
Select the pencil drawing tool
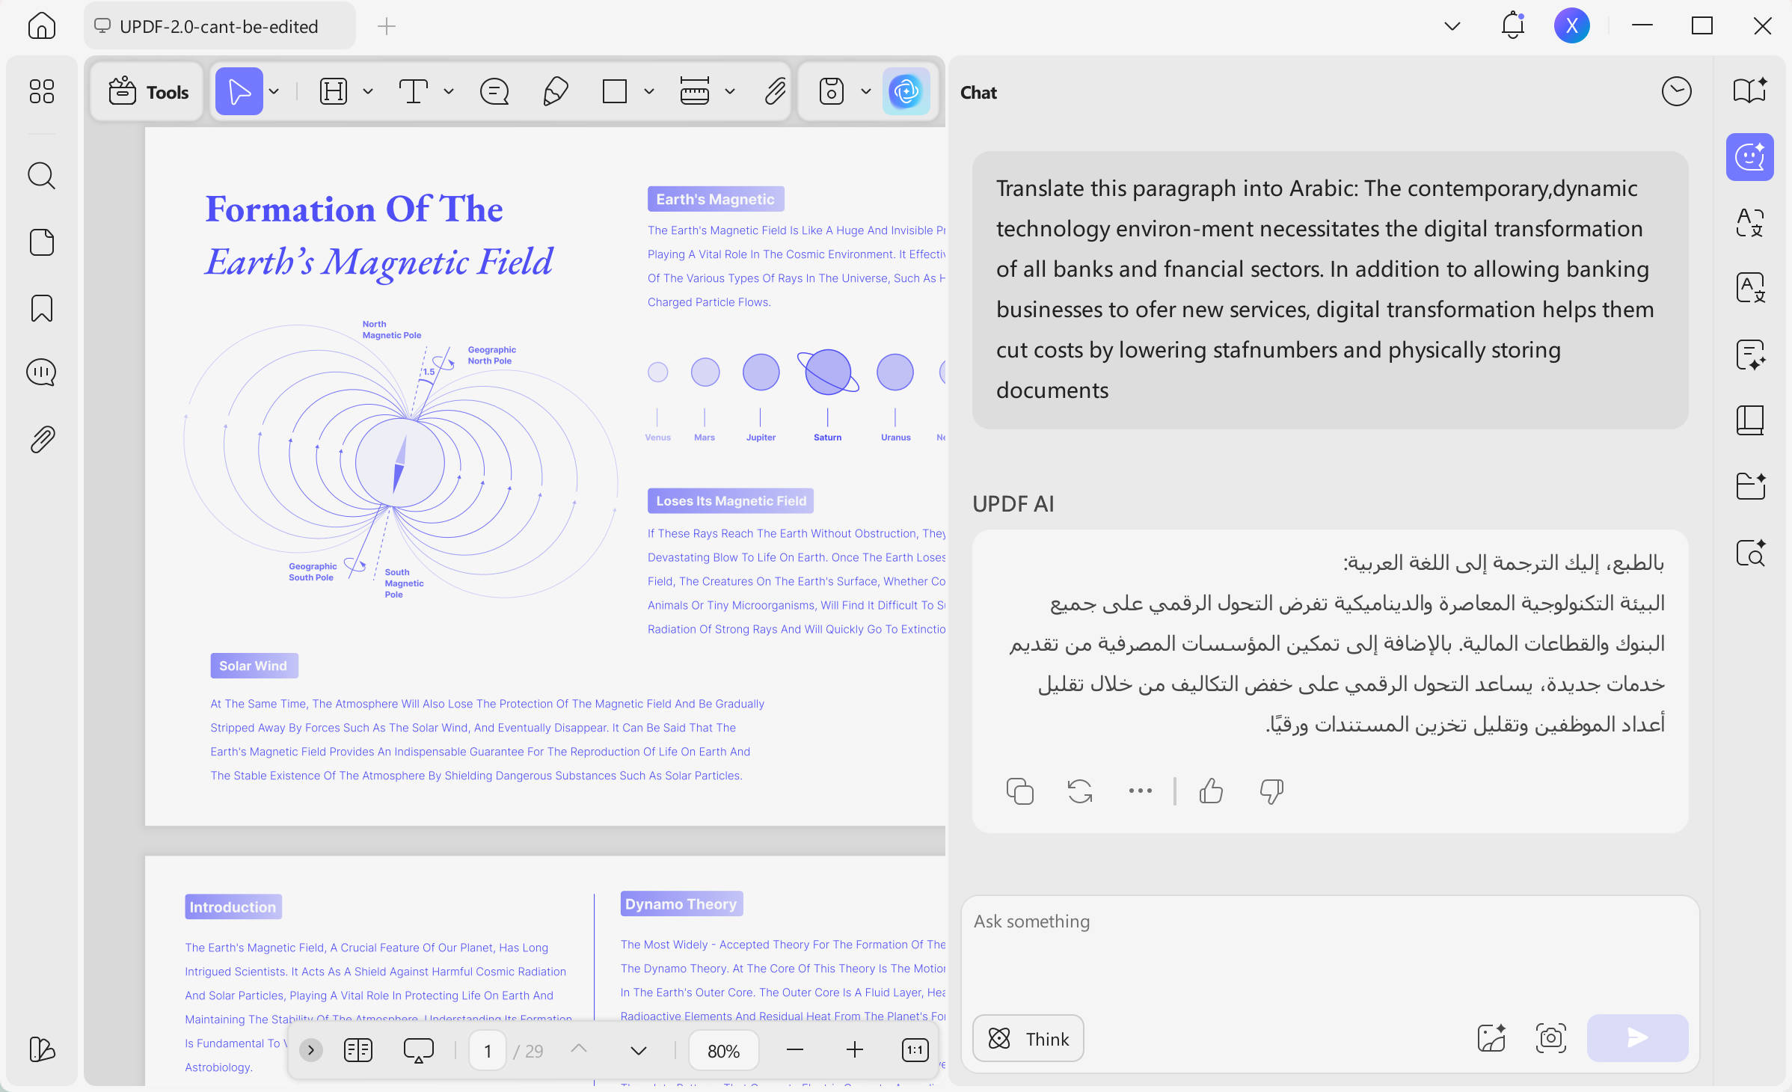click(x=555, y=91)
